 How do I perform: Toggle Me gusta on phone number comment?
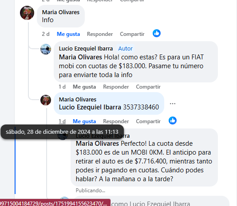pyautogui.click(x=84, y=121)
